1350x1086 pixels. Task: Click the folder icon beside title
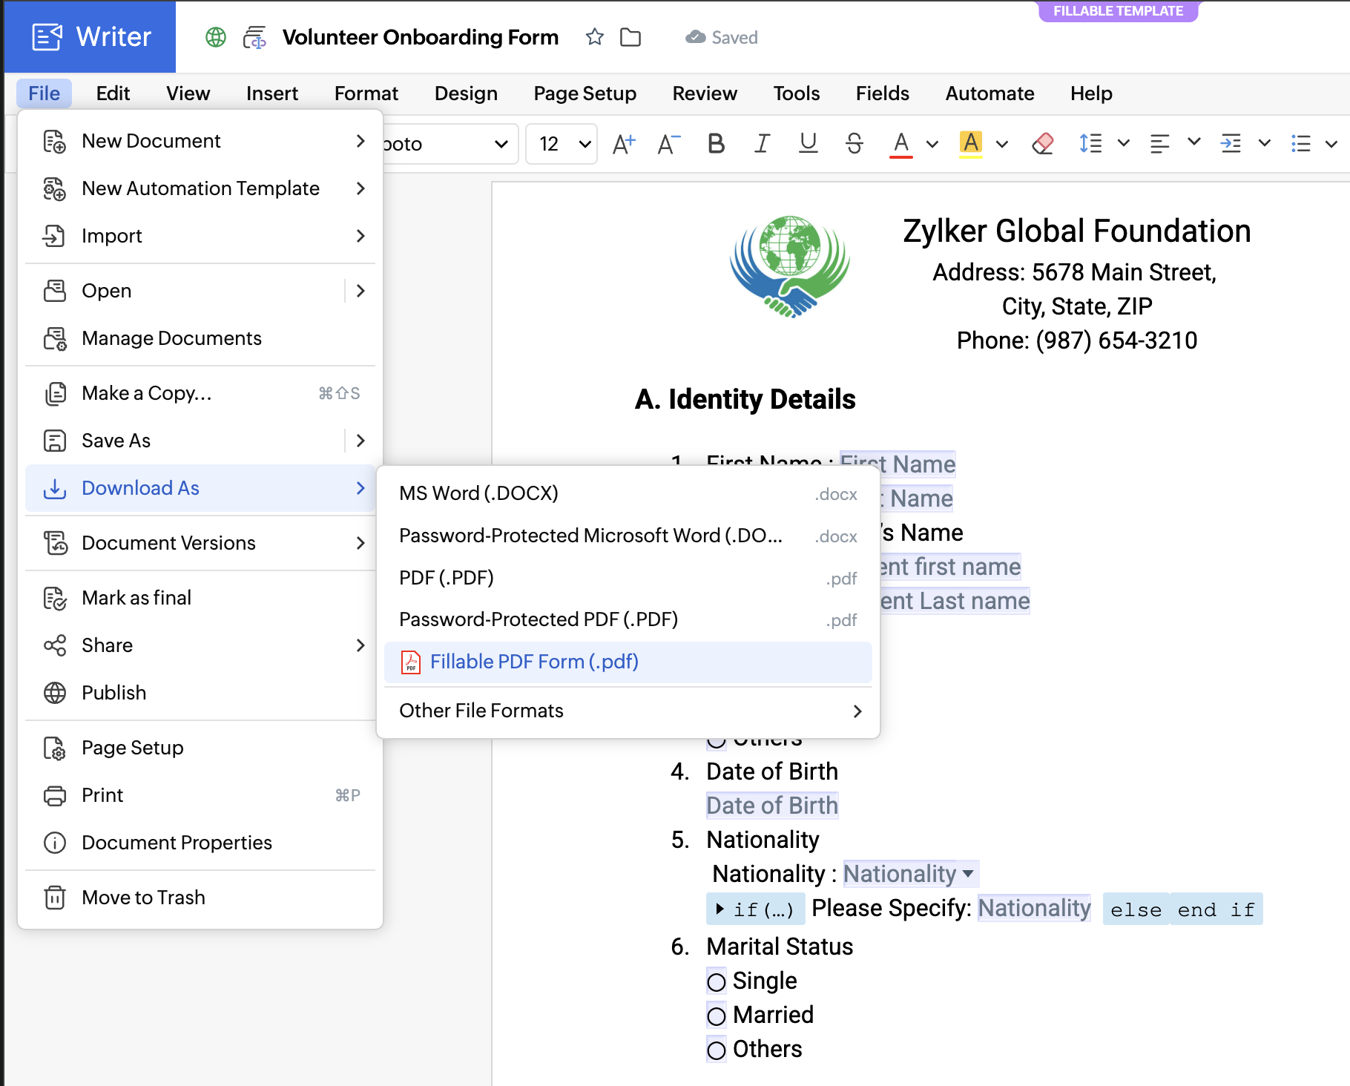pos(630,37)
